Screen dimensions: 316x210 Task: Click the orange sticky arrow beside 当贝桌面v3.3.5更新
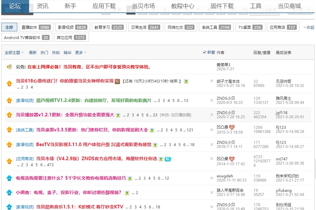9,130
